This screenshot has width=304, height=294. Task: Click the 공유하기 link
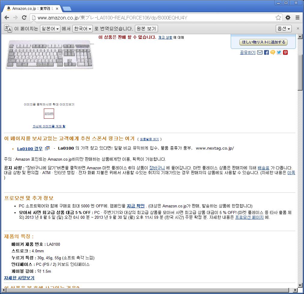(248, 52)
